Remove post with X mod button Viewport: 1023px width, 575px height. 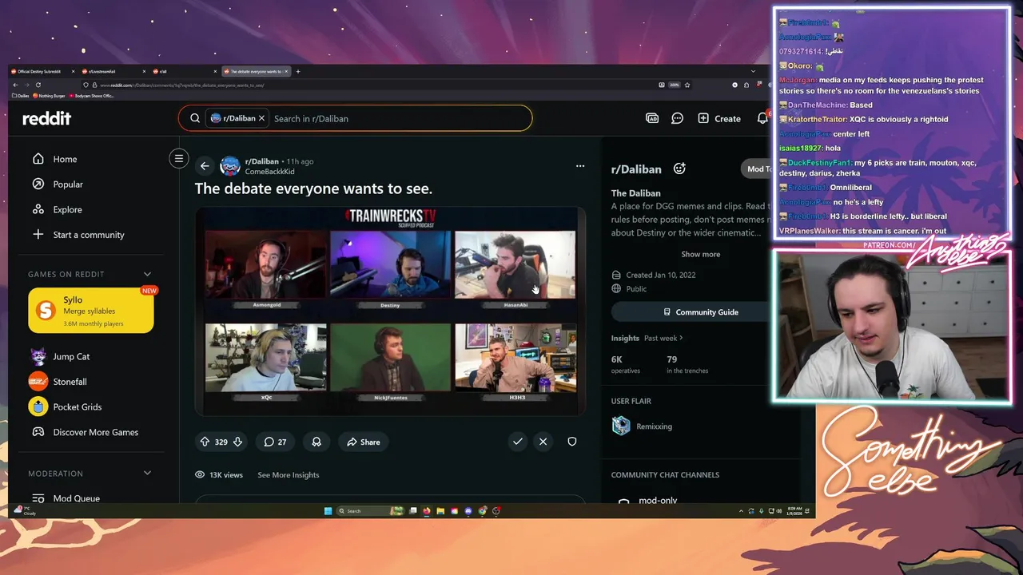[543, 442]
